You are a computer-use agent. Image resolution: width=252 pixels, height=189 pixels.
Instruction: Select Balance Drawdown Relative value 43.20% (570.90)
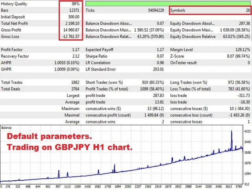pyautogui.click(x=150, y=37)
